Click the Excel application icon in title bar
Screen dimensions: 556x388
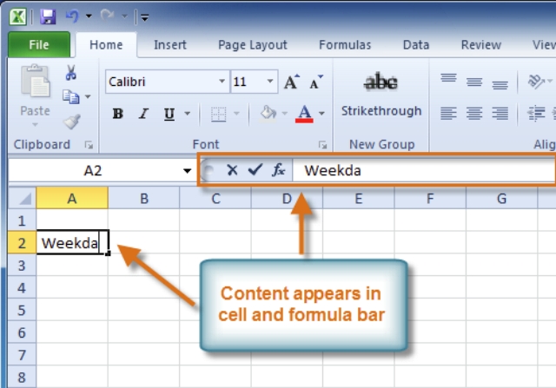pyautogui.click(x=17, y=16)
